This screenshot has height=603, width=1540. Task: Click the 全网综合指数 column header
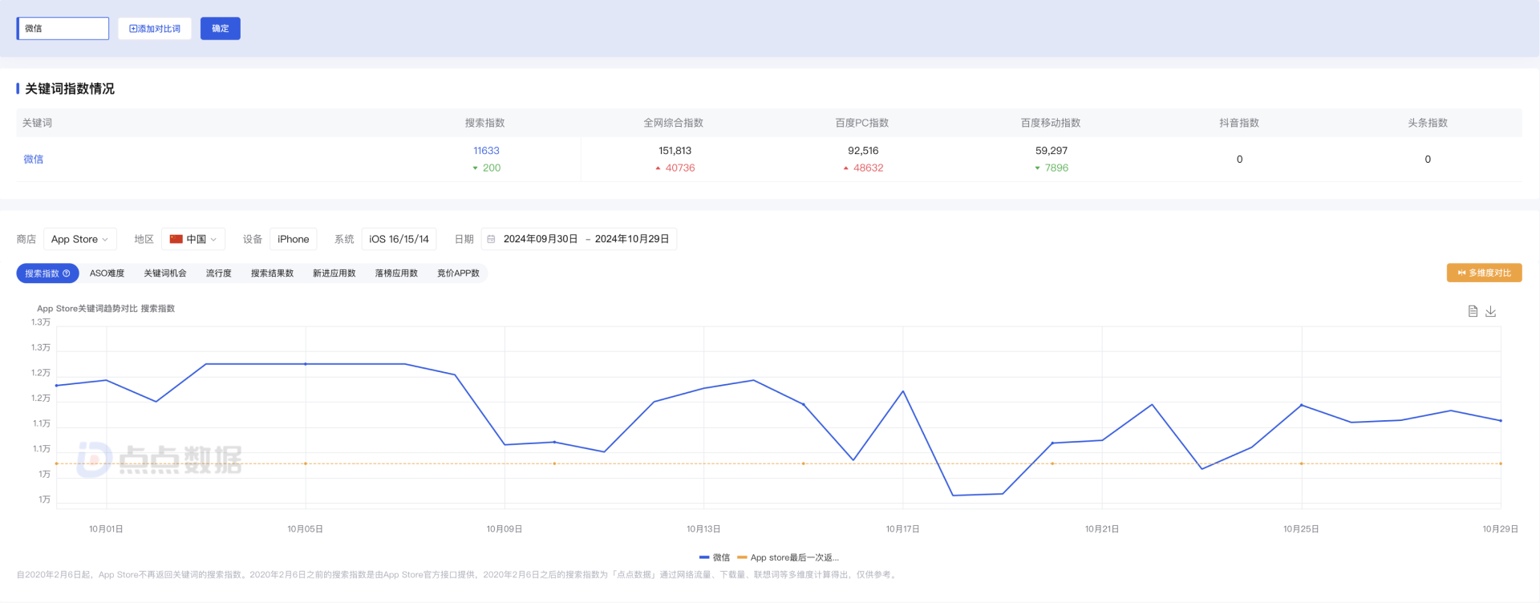pos(674,123)
